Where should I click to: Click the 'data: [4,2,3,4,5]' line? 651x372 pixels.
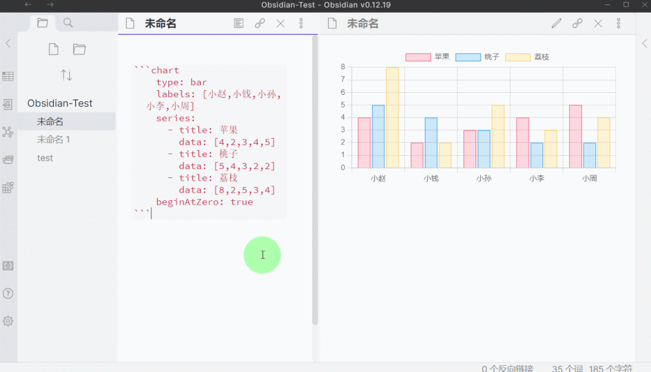pyautogui.click(x=227, y=142)
